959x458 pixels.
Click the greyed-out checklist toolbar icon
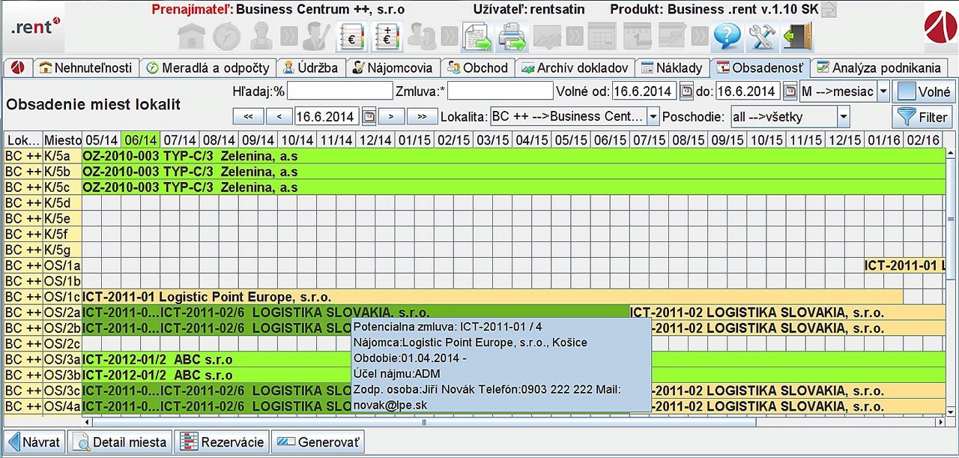[673, 36]
